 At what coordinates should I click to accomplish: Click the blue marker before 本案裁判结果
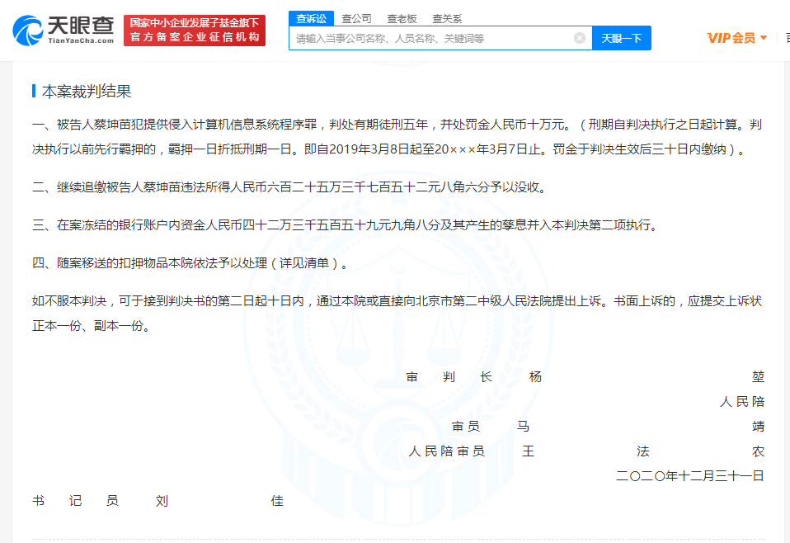[x=35, y=91]
